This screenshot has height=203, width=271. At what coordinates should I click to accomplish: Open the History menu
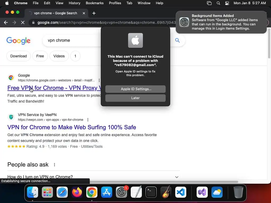(74, 3)
